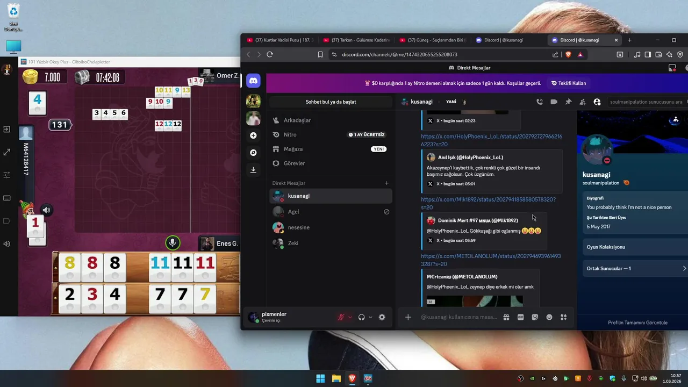Image resolution: width=688 pixels, height=387 pixels.
Task: Open Windows Start menu
Action: 320,378
